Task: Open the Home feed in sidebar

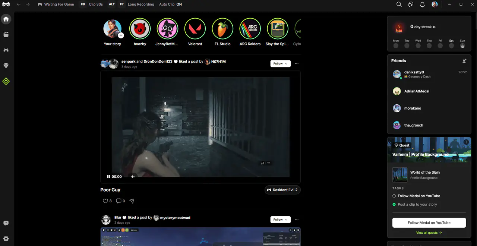Action: click(x=6, y=19)
